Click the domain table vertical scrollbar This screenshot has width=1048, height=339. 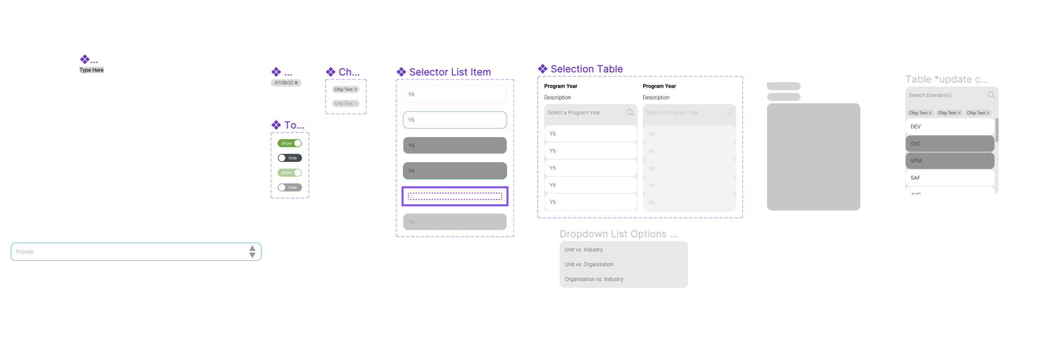click(997, 130)
